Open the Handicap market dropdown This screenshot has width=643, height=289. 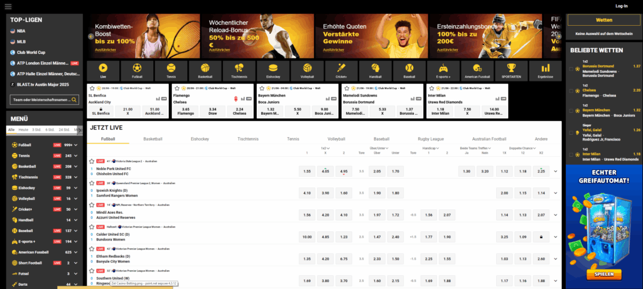click(431, 148)
